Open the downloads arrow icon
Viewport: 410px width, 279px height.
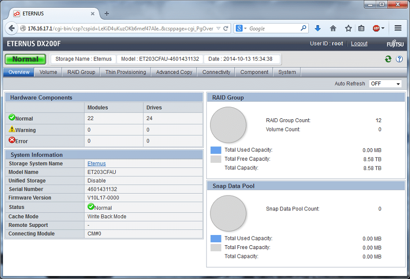(x=318, y=28)
